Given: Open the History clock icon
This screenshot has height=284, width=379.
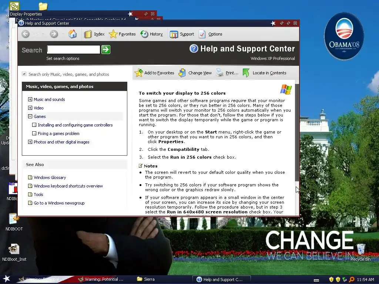Looking at the screenshot, I should [144, 34].
